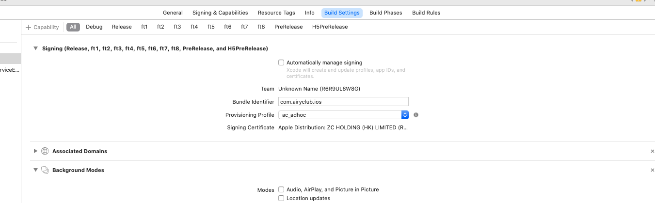The image size is (655, 203).
Task: Select the ft2 configuration
Action: [160, 27]
